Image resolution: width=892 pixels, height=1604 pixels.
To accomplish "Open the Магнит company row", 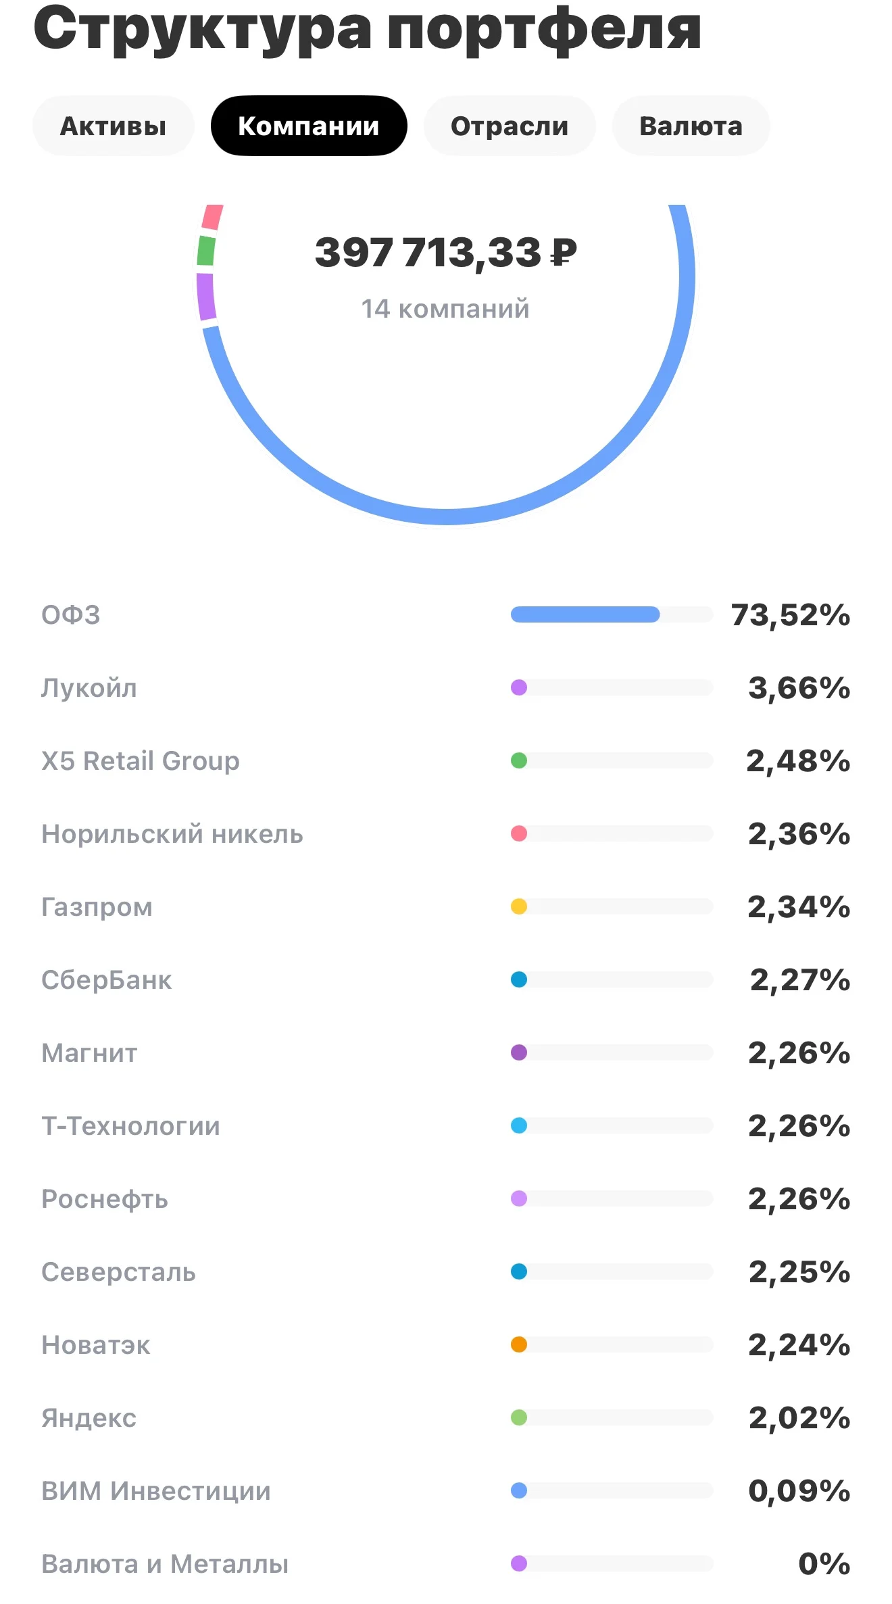I will pos(446,1052).
